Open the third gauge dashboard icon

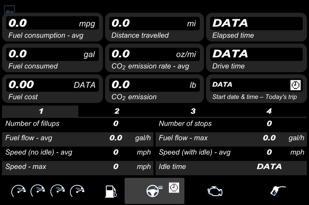point(57,191)
